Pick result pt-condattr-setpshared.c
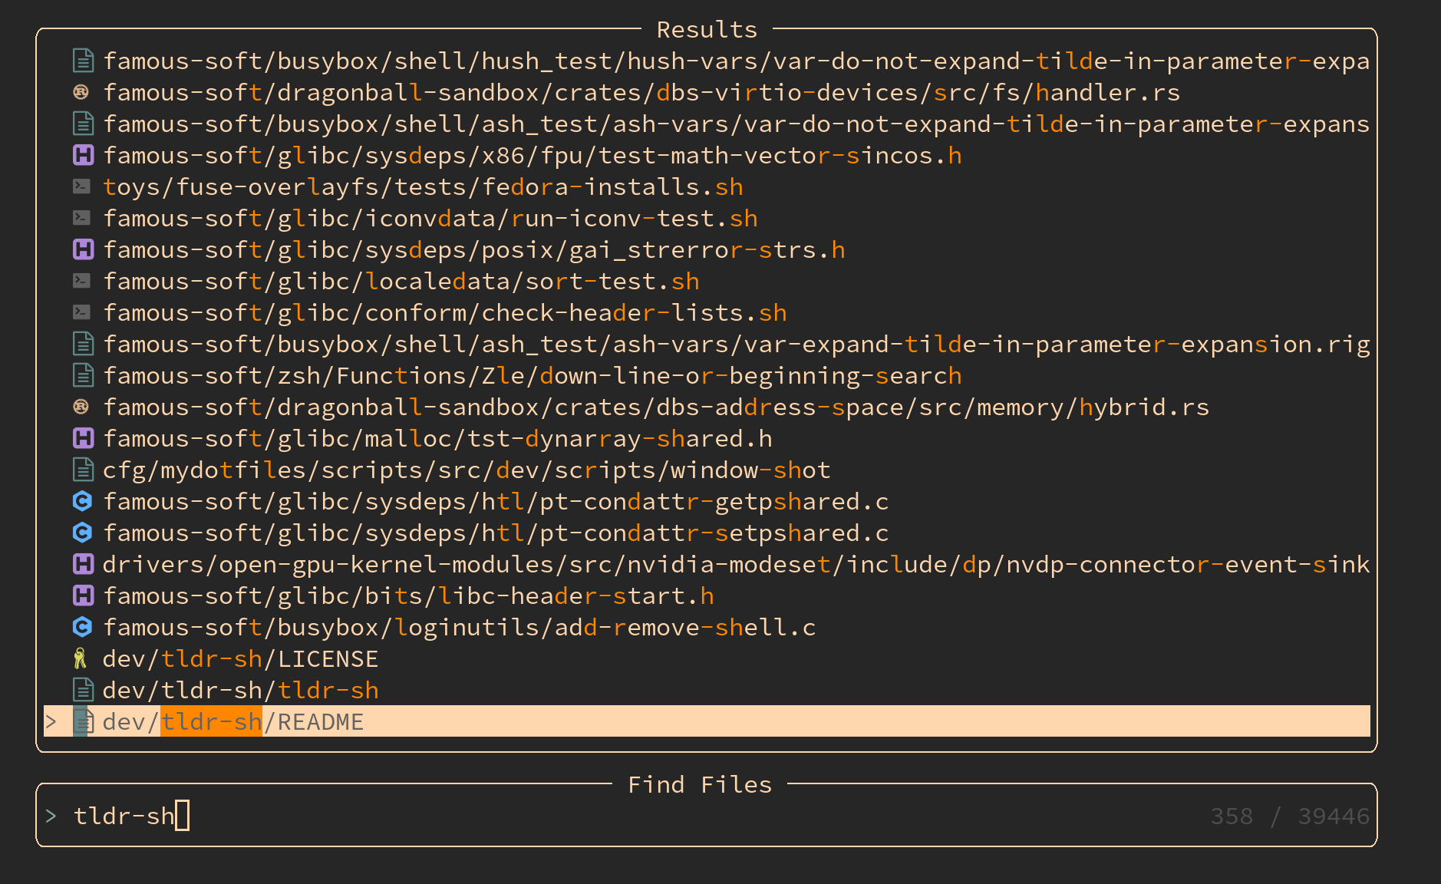Screen dimensions: 1441x884 (707, 533)
